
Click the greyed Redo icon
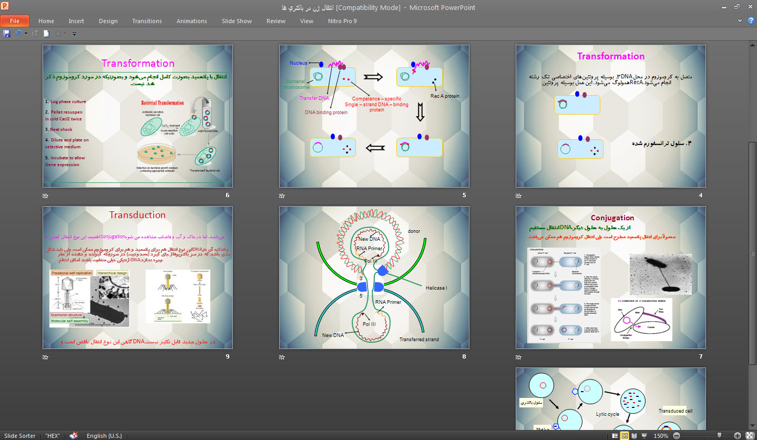pyautogui.click(x=35, y=34)
